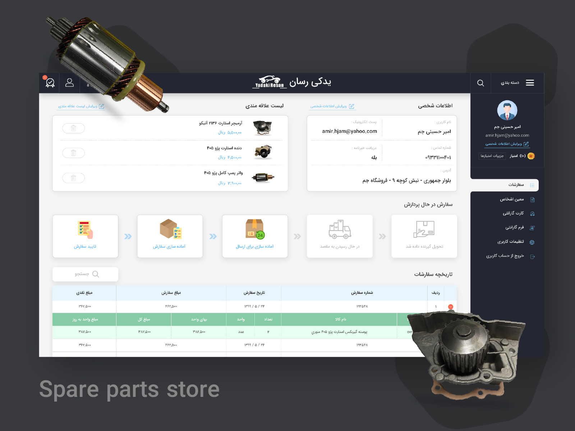The width and height of the screenshot is (575, 431).
Task: Click the مبلغ سفارش column header
Action: coord(171,293)
